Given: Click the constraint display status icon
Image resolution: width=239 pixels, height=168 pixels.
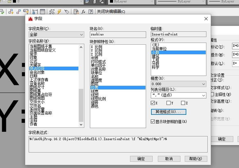Looking at the screenshot, I should 19,12.
